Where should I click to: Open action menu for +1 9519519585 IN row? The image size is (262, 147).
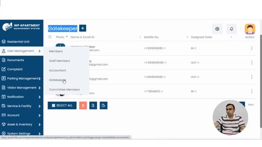coord(252,48)
